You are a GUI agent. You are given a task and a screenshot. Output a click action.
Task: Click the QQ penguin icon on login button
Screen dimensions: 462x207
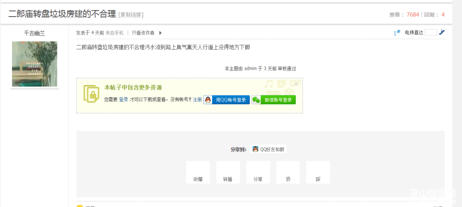(x=208, y=100)
